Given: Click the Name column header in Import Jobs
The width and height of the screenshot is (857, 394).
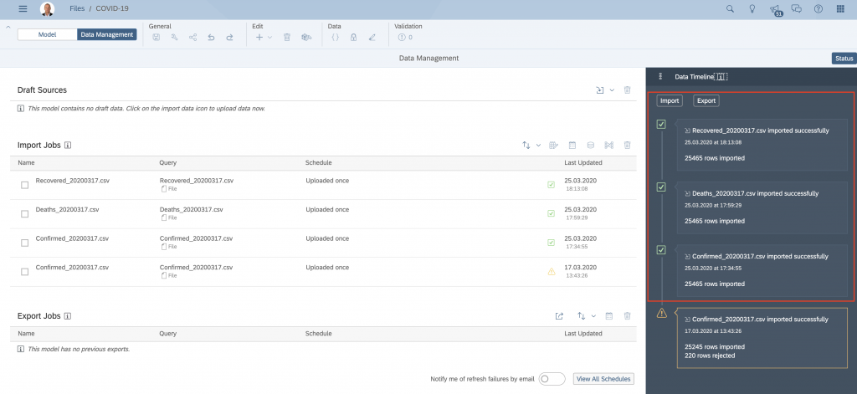Looking at the screenshot, I should (x=26, y=163).
